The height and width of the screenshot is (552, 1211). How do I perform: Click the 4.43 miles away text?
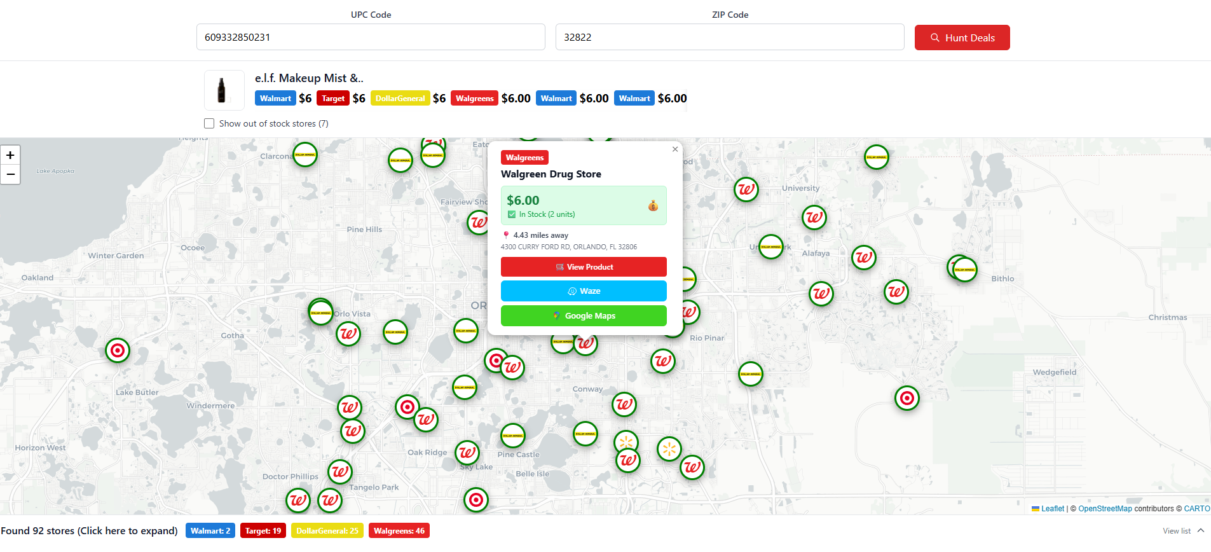[541, 235]
